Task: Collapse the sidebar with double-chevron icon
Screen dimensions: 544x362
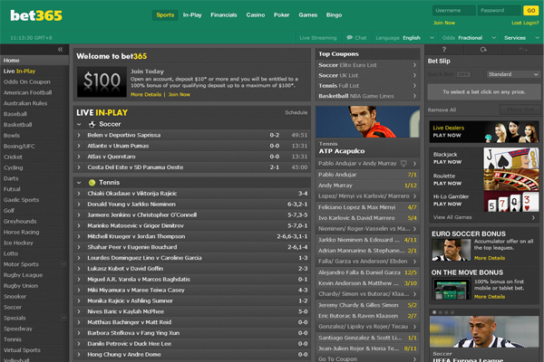Action: pyautogui.click(x=61, y=49)
